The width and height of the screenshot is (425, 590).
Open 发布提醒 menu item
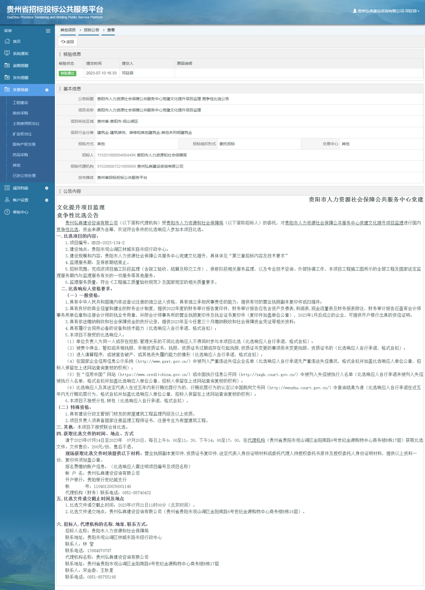click(x=21, y=78)
